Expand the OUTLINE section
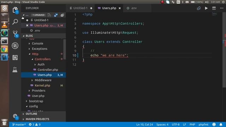 pyautogui.click(x=31, y=114)
